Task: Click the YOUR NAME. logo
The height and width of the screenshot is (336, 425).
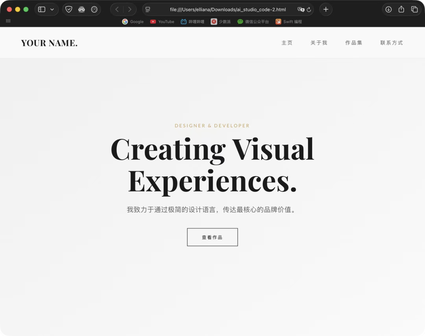Action: tap(49, 43)
